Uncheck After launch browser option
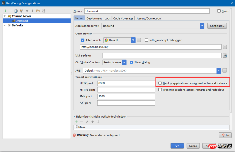The image size is (235, 152). (x=83, y=40)
